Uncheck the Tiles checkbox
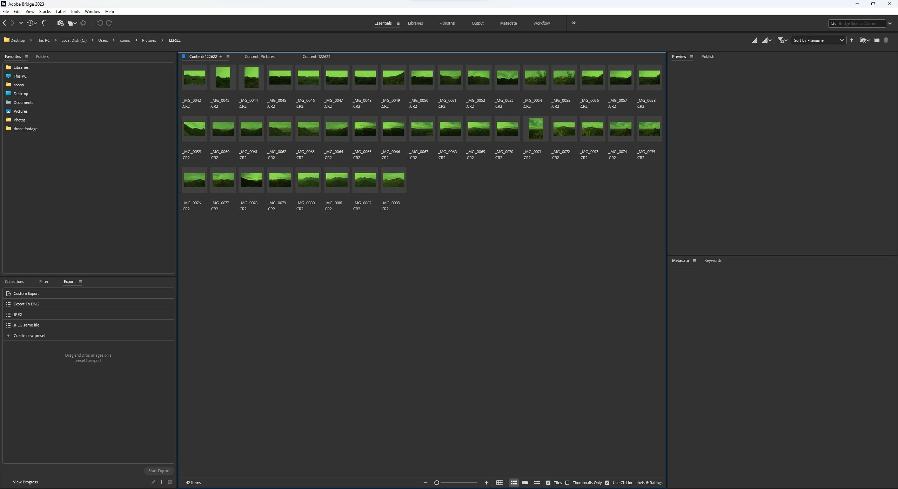Viewport: 898px width, 489px height. (548, 483)
